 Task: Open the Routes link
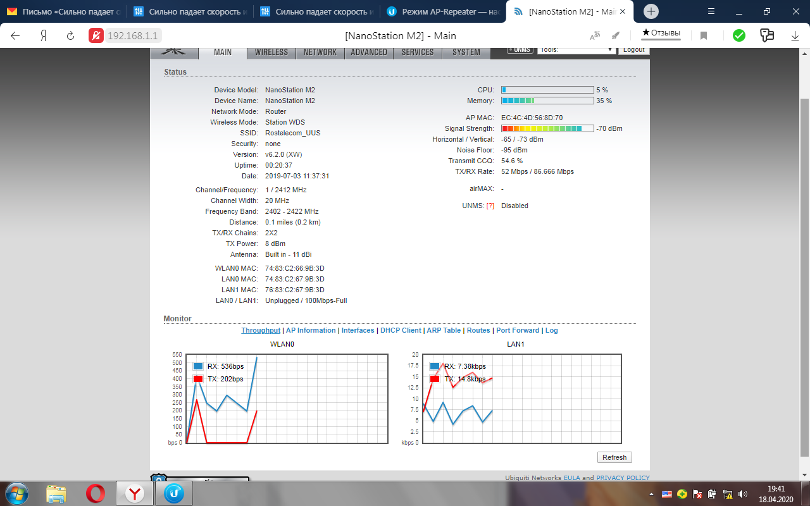(478, 330)
